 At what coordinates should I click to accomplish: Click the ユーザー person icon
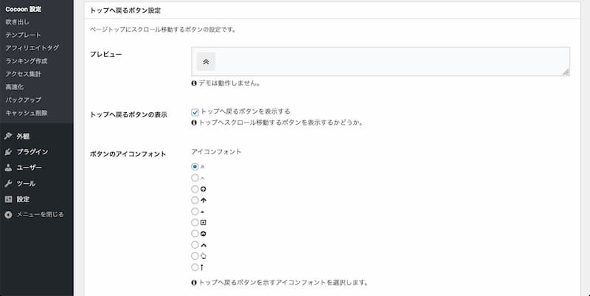click(x=8, y=168)
